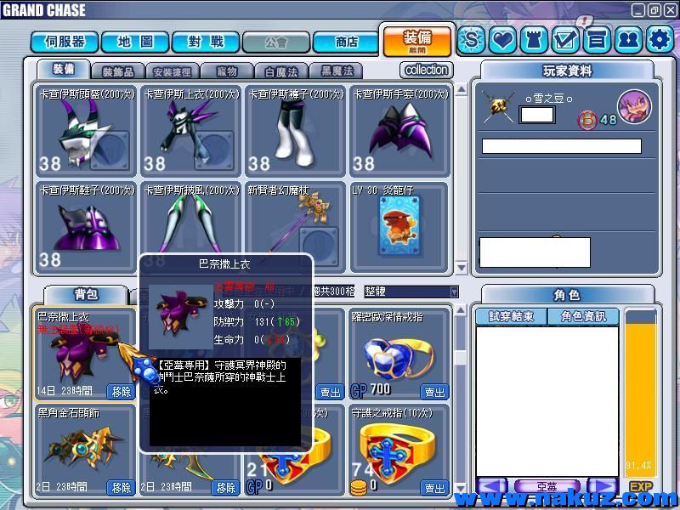Select 卡查伊斯鞋子 shoes item
The height and width of the screenshot is (510, 680).
coord(86,227)
